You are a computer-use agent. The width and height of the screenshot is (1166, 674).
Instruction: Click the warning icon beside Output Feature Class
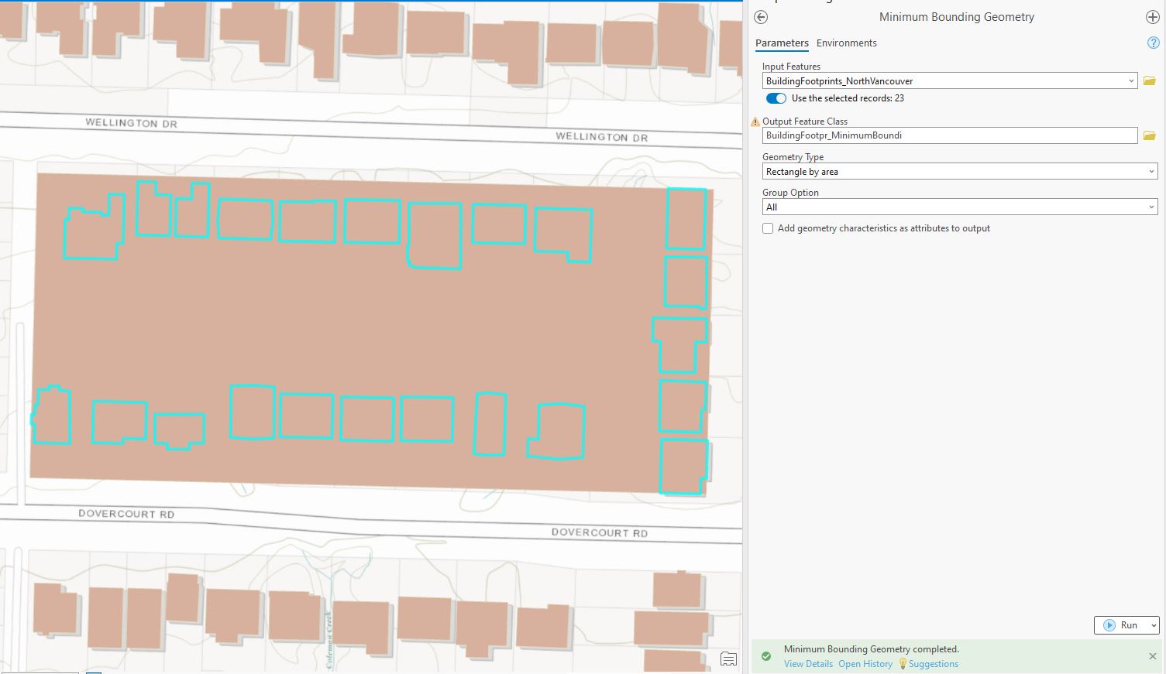[x=754, y=121]
